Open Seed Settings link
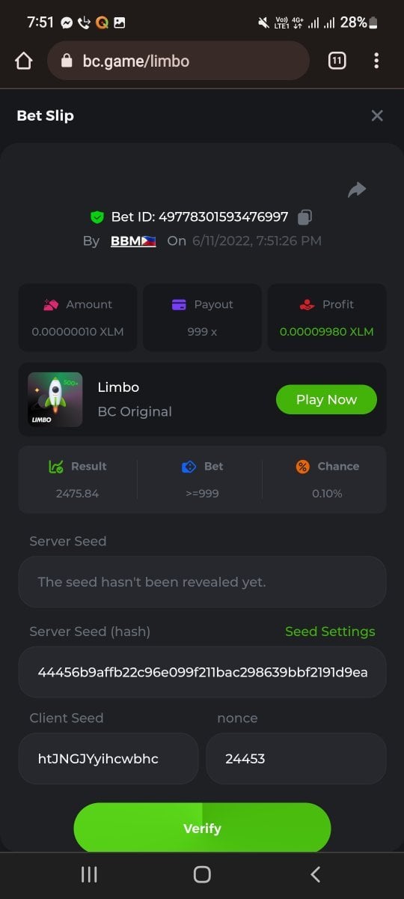This screenshot has width=404, height=899. pos(330,632)
